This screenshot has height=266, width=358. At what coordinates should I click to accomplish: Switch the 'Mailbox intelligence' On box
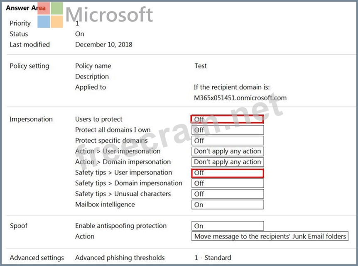tap(227, 205)
